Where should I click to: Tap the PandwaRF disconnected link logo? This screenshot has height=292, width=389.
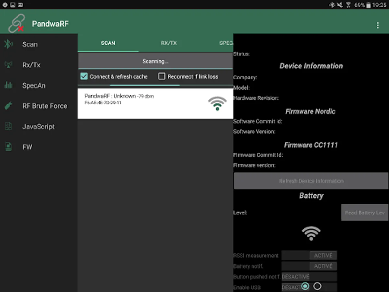16,24
